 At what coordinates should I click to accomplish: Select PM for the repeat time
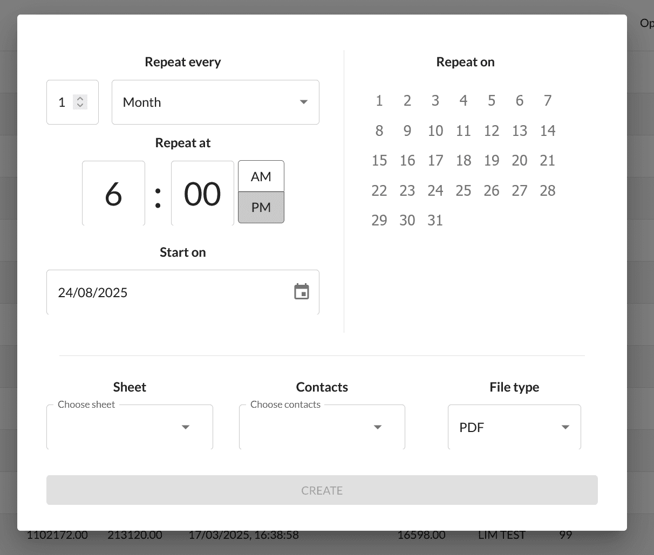click(x=261, y=208)
